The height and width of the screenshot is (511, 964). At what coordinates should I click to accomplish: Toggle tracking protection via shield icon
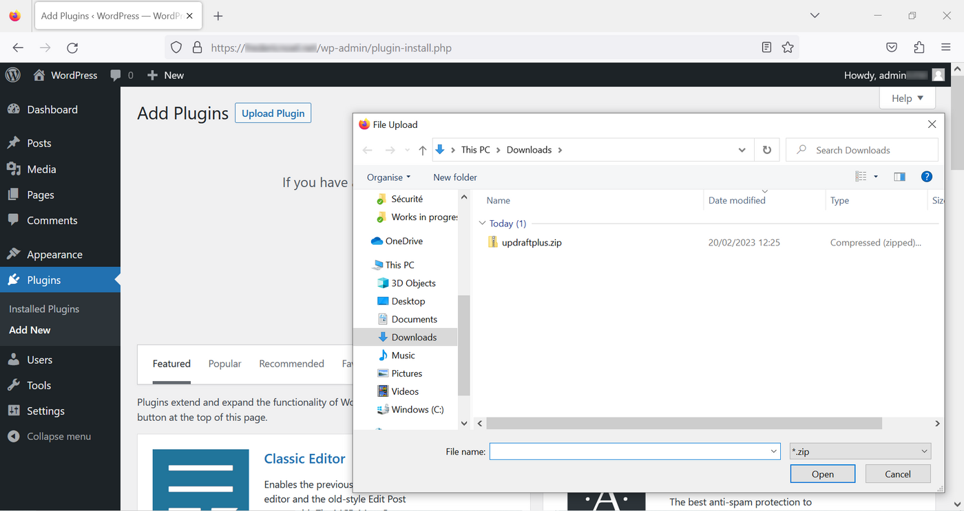pyautogui.click(x=176, y=47)
